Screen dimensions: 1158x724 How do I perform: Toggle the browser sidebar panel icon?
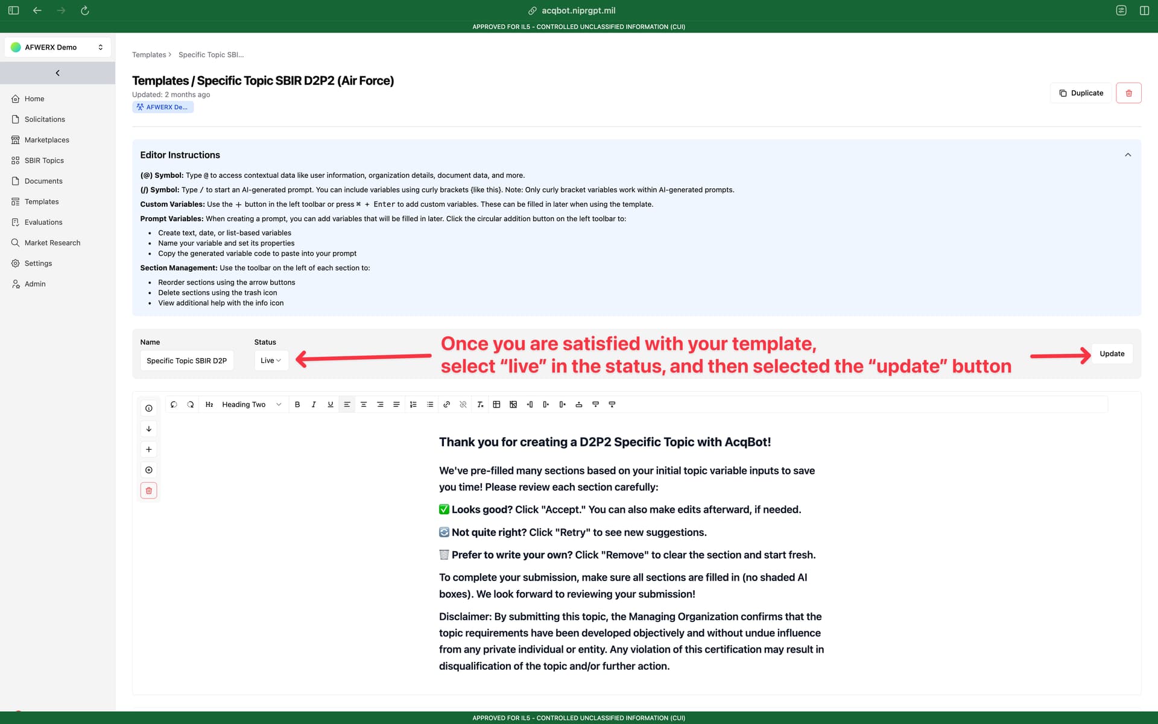tap(13, 10)
